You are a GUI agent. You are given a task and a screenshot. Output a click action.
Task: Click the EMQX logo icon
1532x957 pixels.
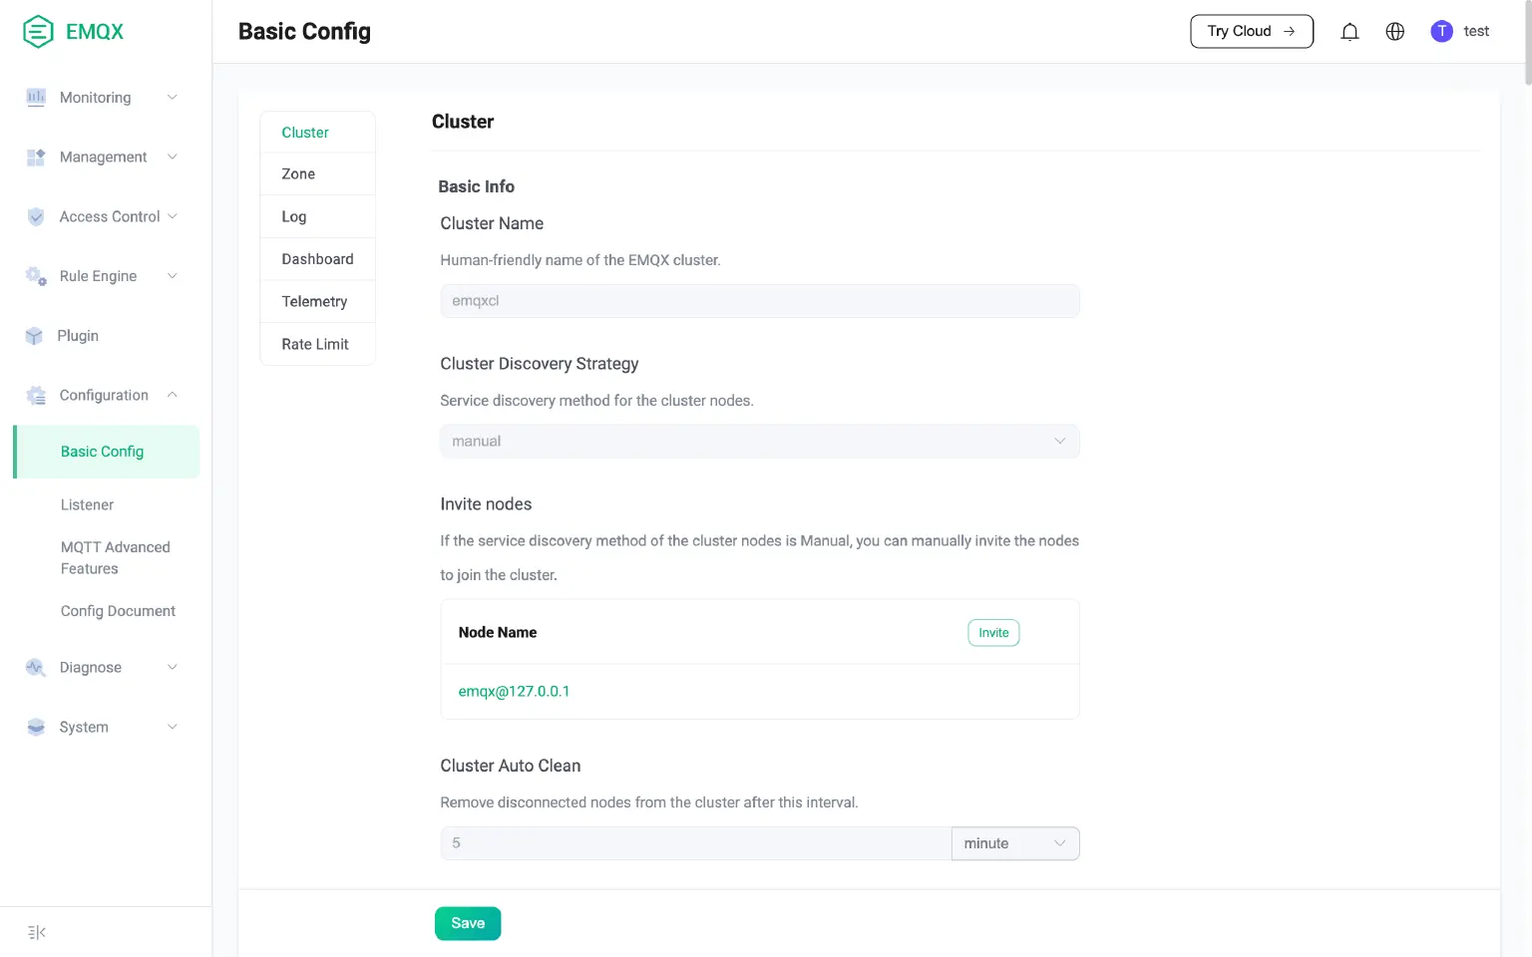38,32
